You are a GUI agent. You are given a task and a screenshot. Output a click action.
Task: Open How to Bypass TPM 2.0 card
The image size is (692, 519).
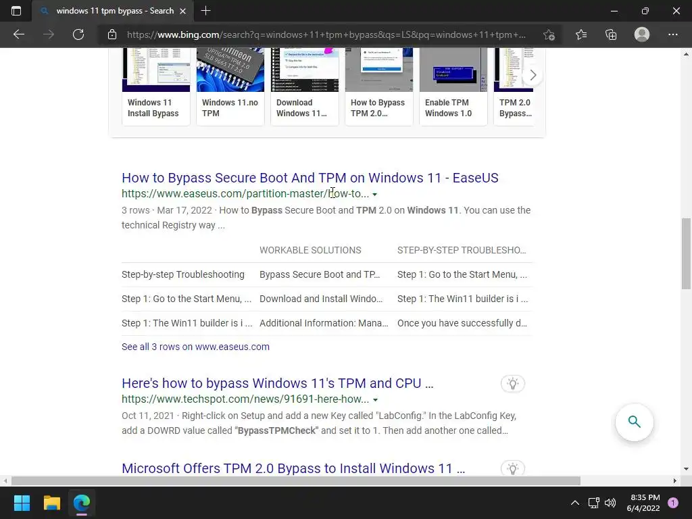[378, 86]
